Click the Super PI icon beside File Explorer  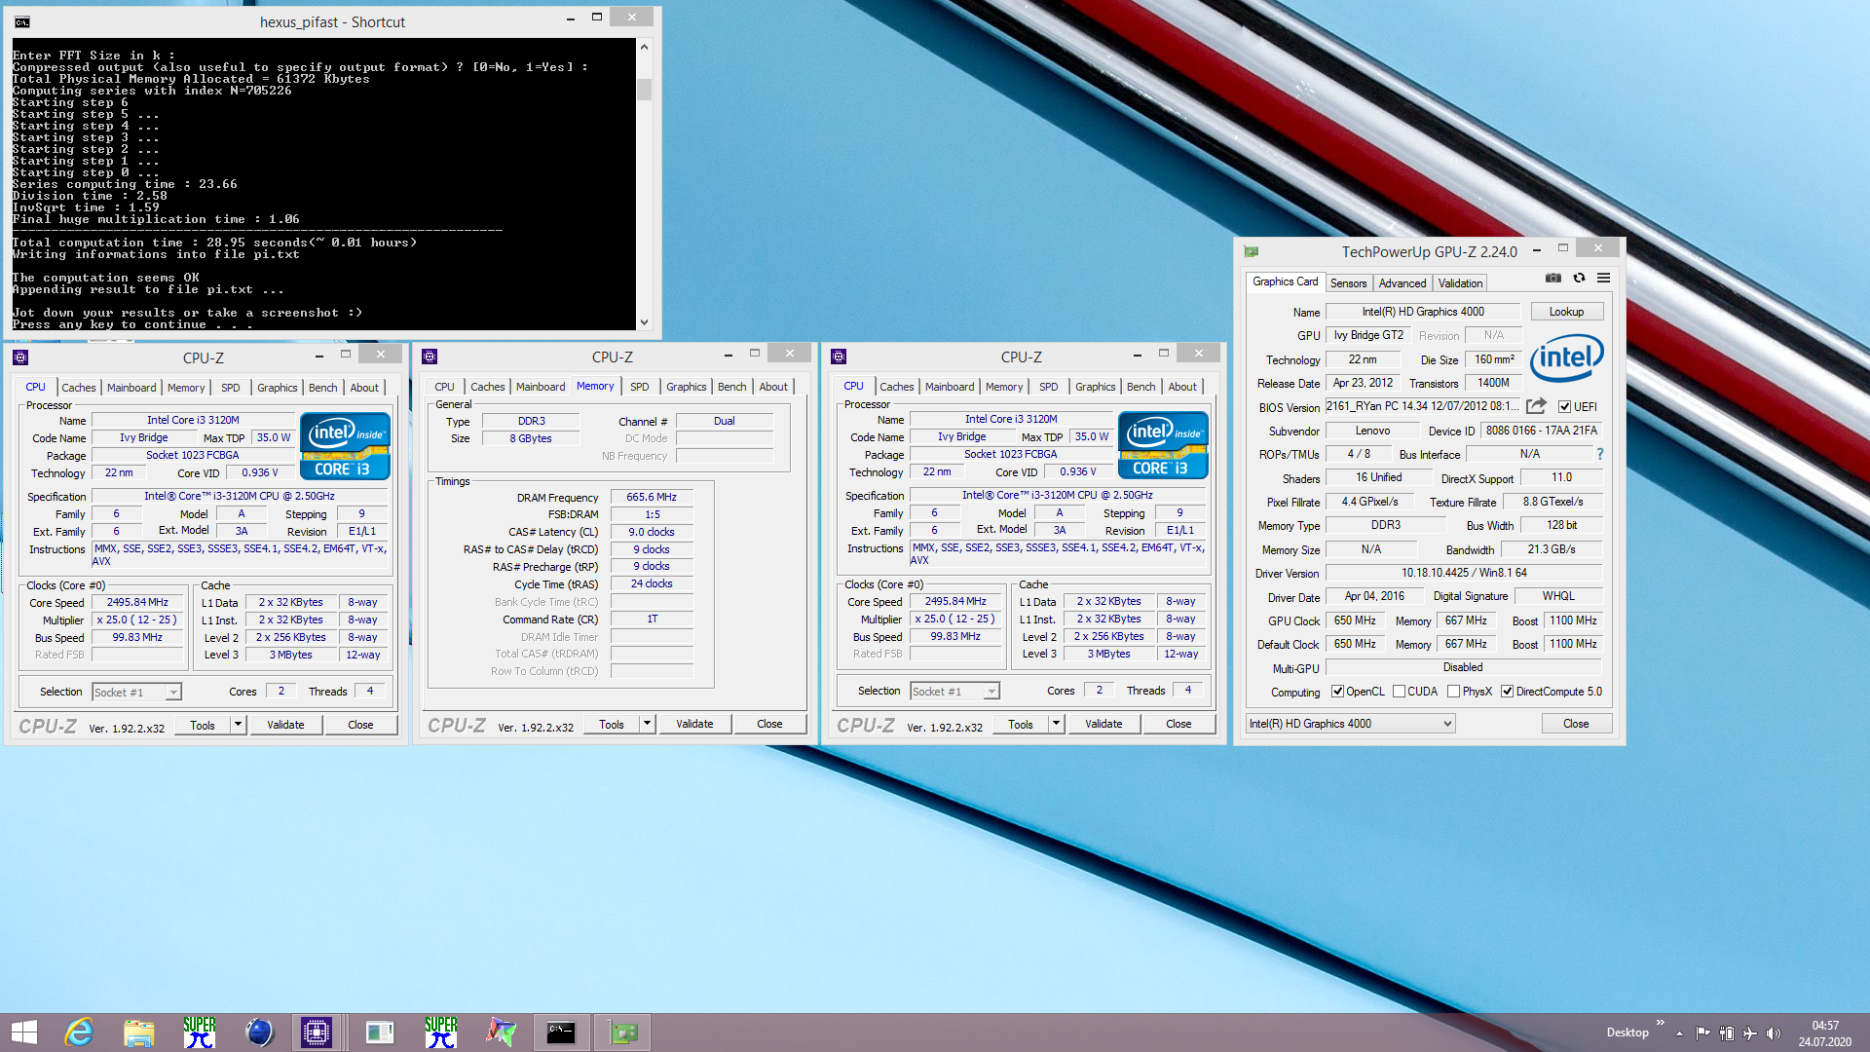click(x=200, y=1033)
